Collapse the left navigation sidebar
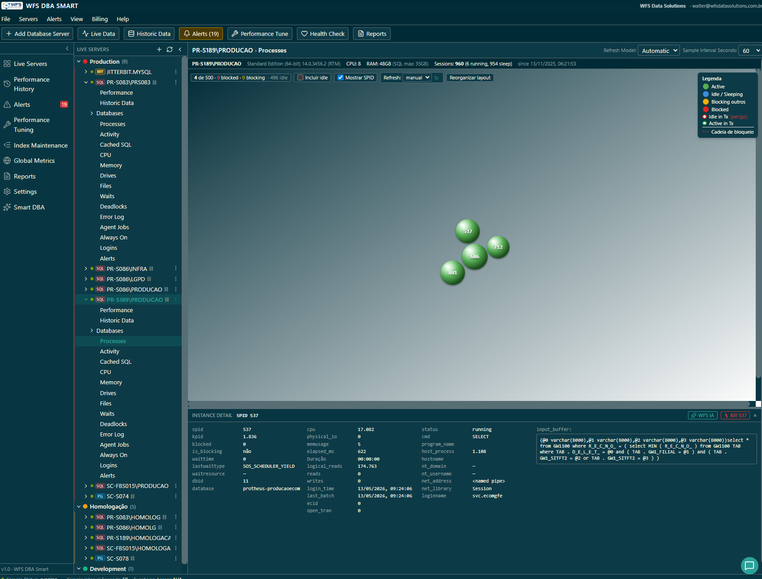This screenshot has width=762, height=579. point(67,48)
